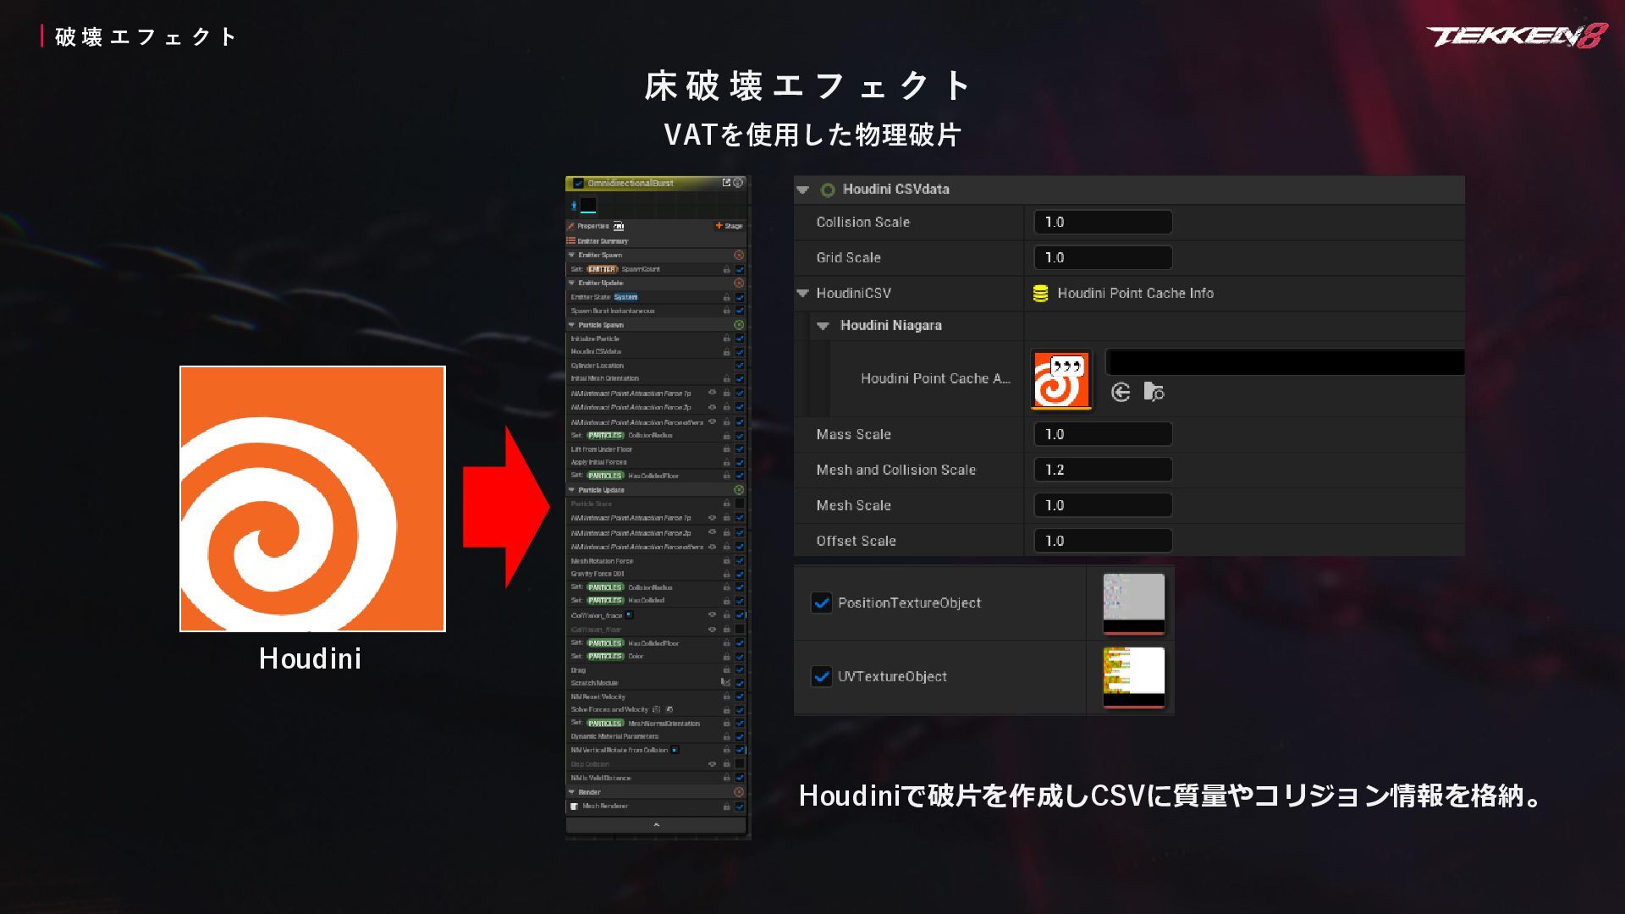Click the Offset Scale value field
Viewport: 1625px width, 914px height.
tap(1103, 541)
